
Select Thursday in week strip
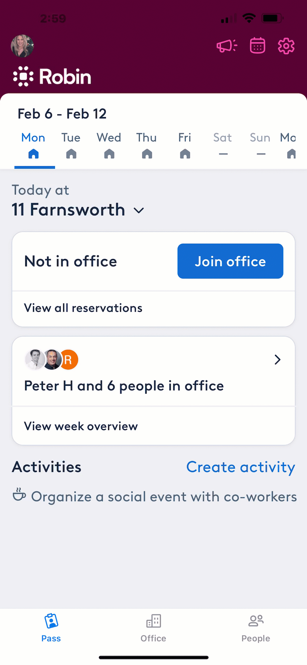pyautogui.click(x=147, y=145)
